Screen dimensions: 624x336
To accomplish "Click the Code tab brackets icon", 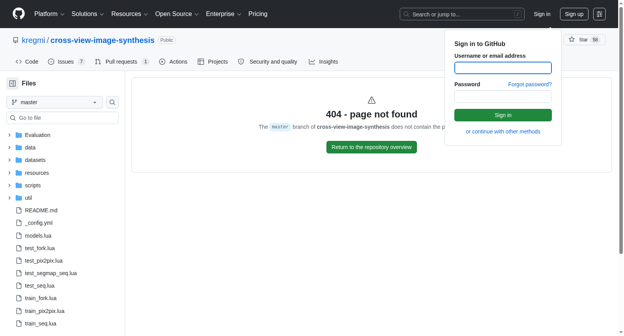I will 19,62.
